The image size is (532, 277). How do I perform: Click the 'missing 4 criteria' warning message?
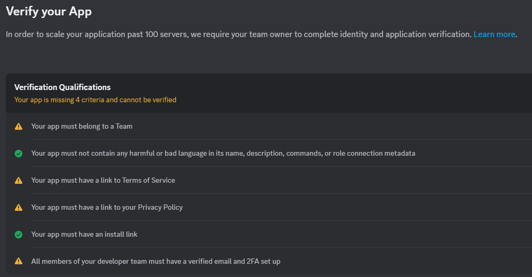[95, 100]
